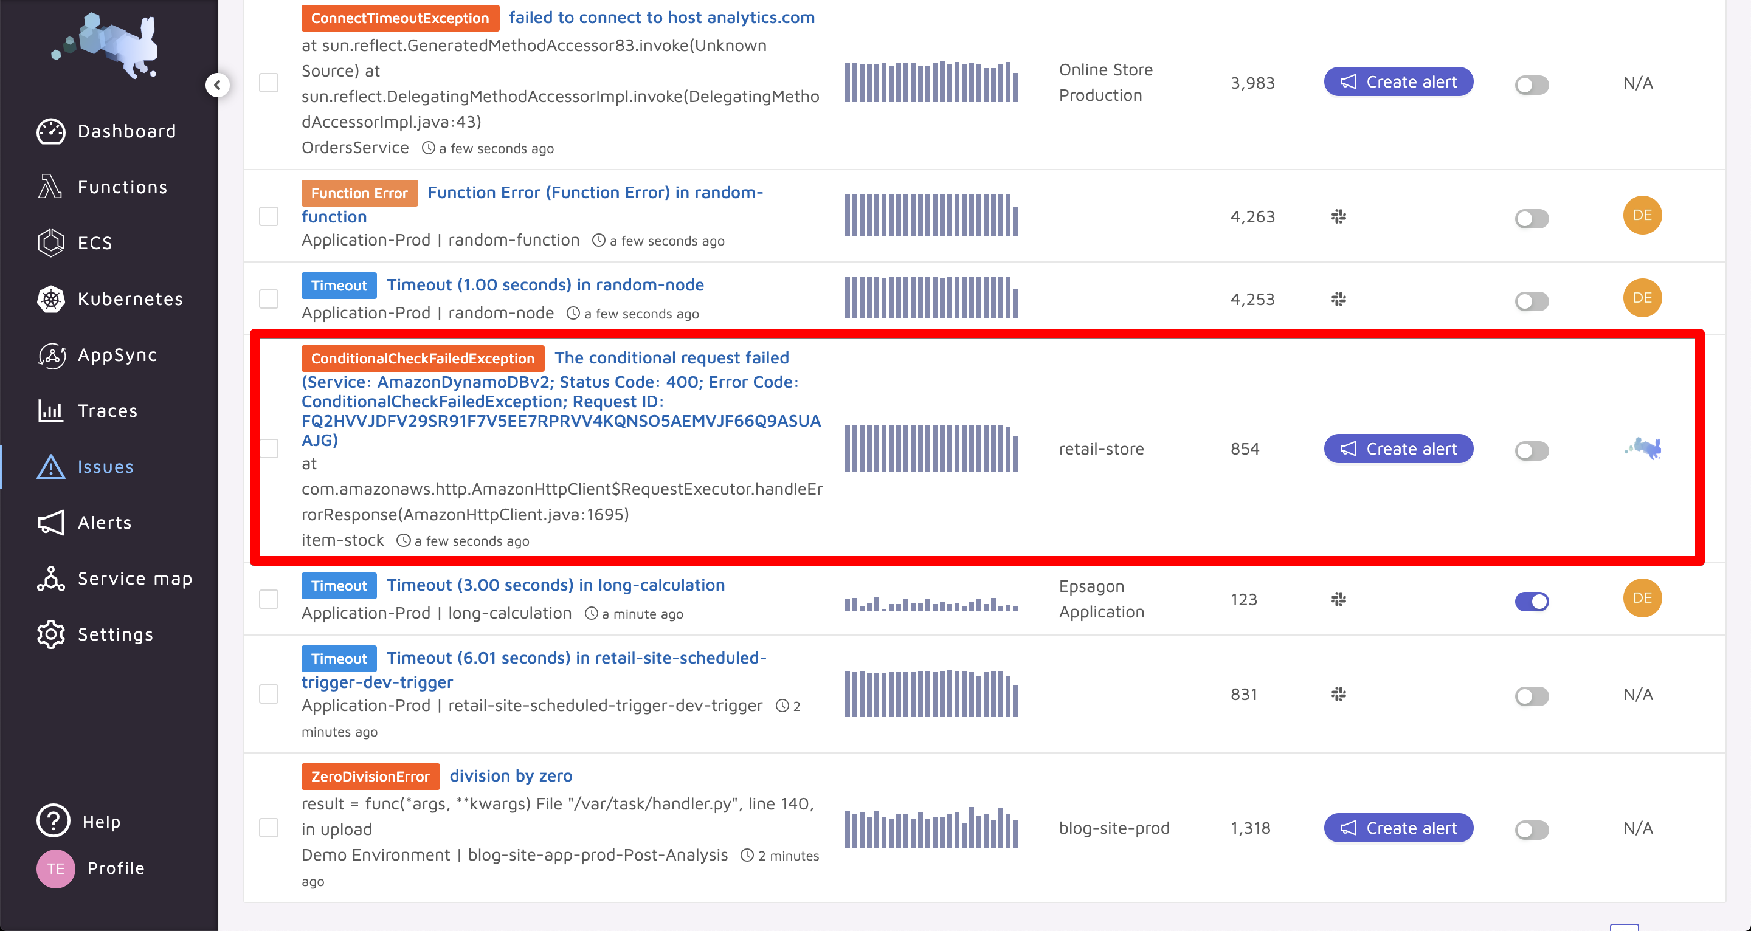Open AppSync in the sidebar
1751x931 pixels.
97,355
